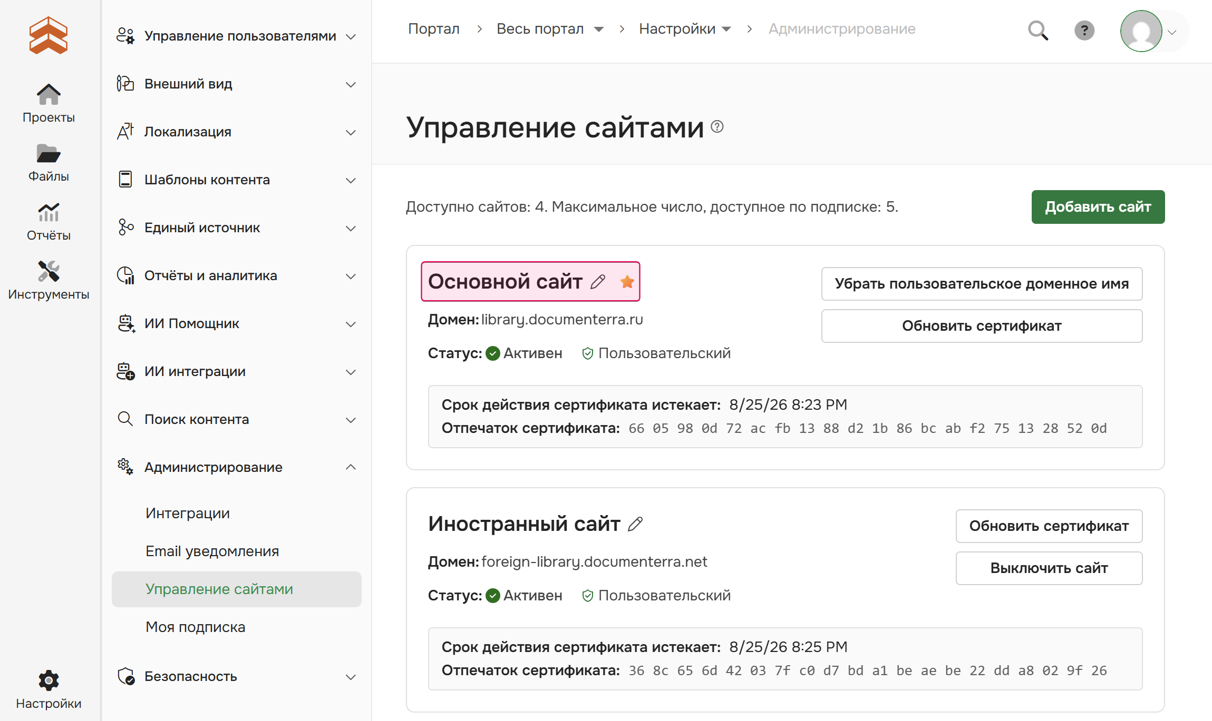Open Моя подписка submenu item
This screenshot has width=1212, height=721.
pyautogui.click(x=196, y=627)
